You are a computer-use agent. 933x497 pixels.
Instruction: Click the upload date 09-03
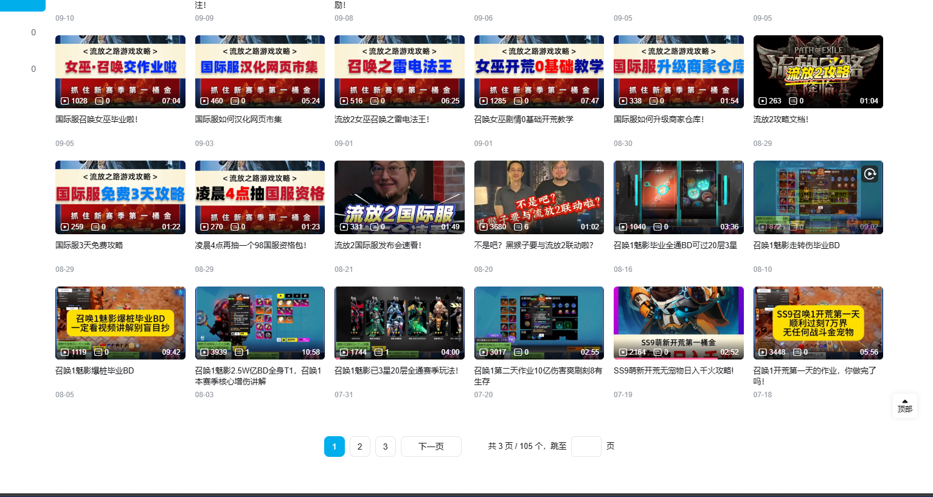(x=204, y=144)
